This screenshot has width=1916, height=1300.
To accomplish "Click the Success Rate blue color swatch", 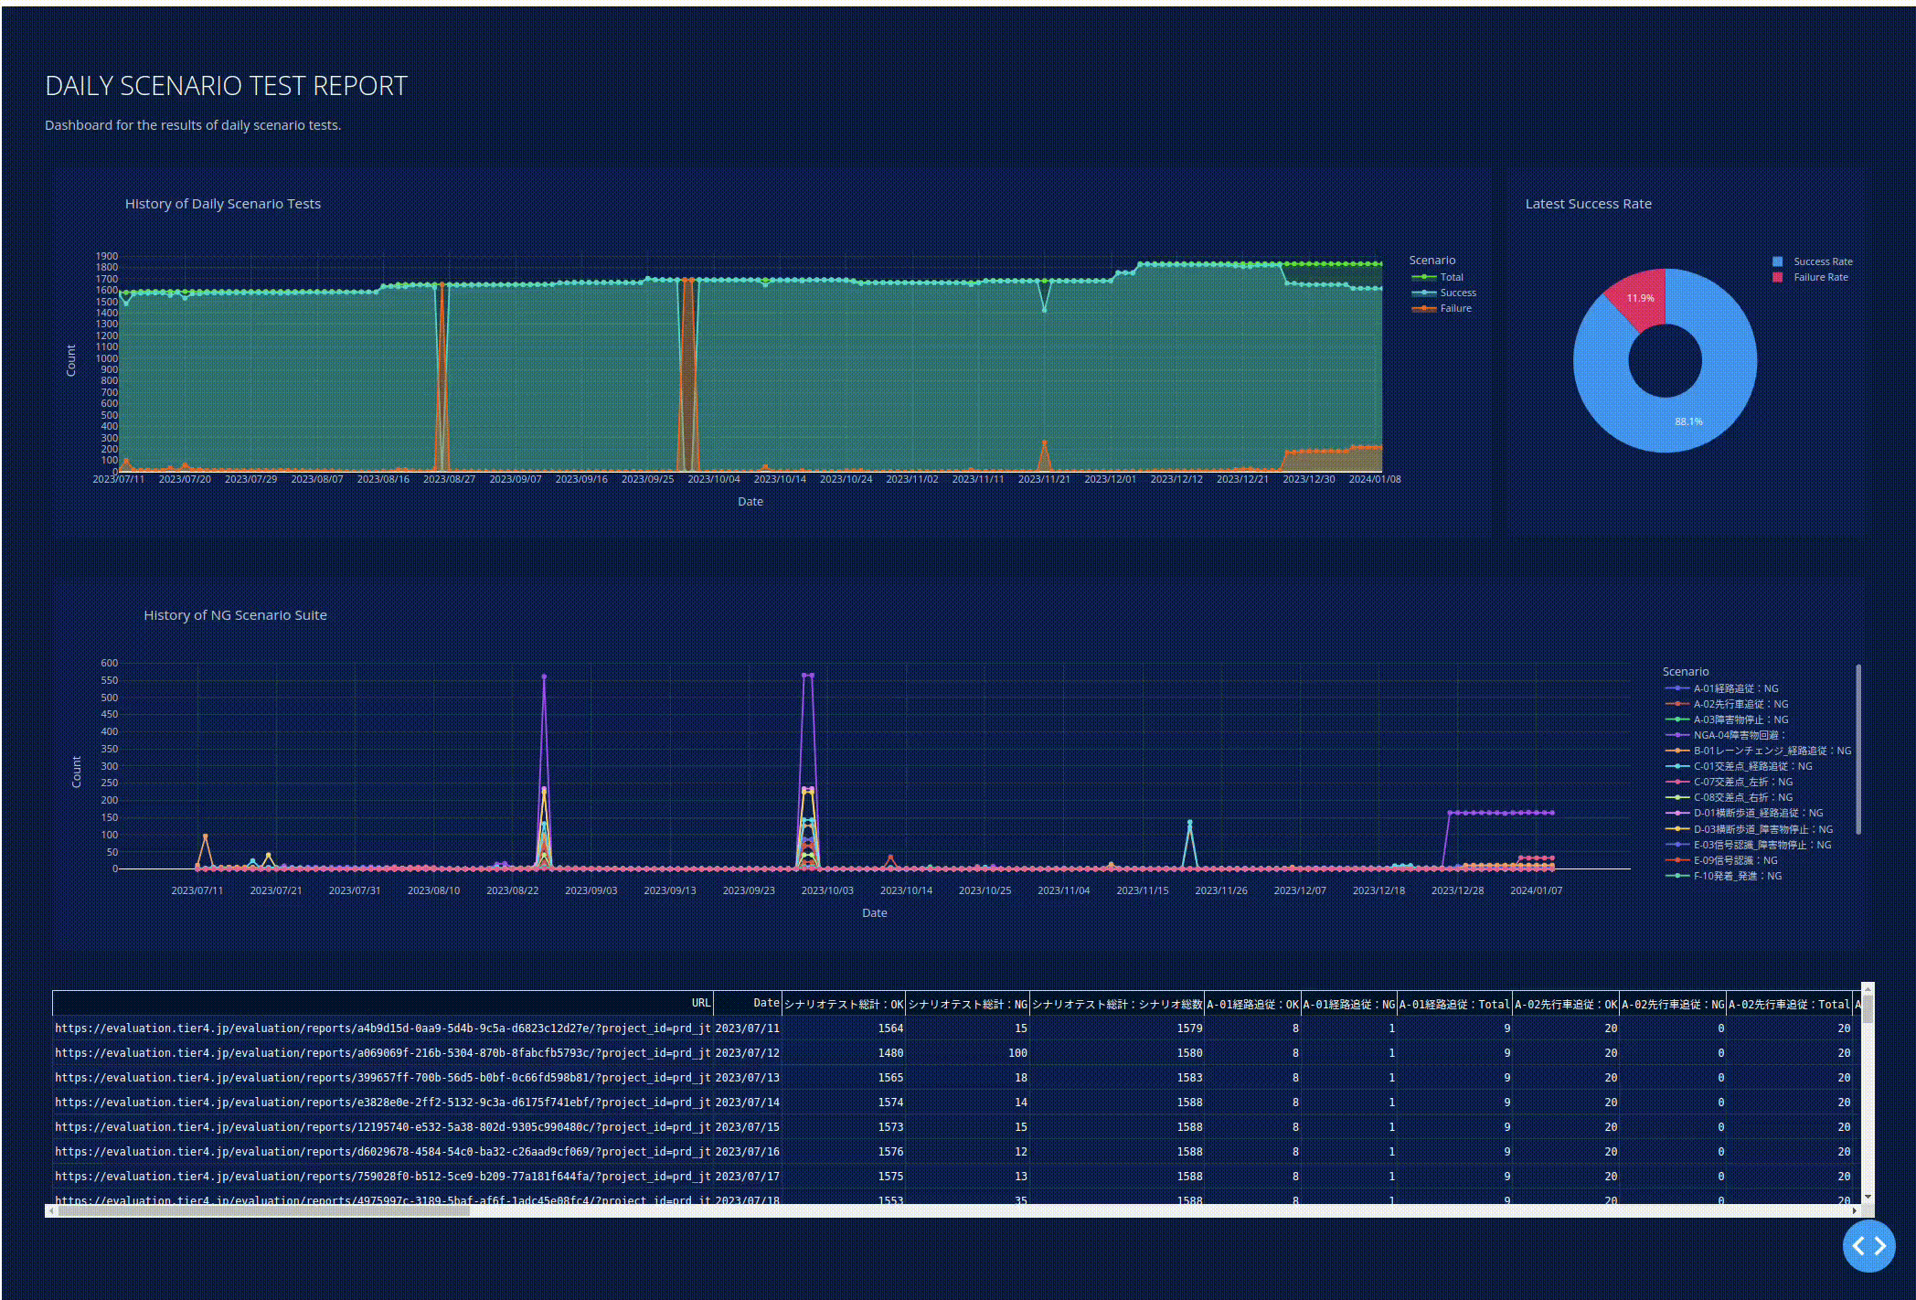I will pos(1778,261).
